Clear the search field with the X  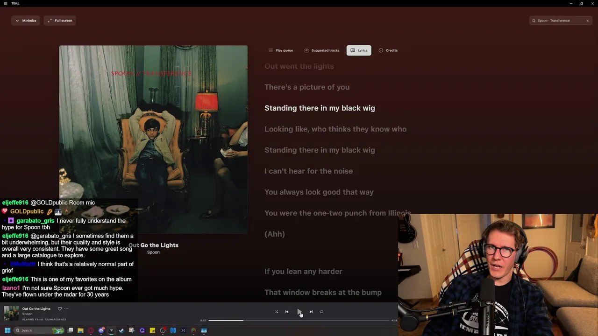coord(587,21)
